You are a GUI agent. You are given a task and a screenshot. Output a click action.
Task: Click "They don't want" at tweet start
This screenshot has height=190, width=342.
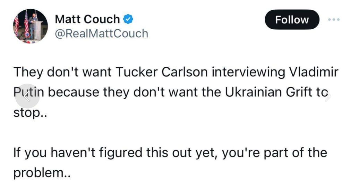point(62,72)
